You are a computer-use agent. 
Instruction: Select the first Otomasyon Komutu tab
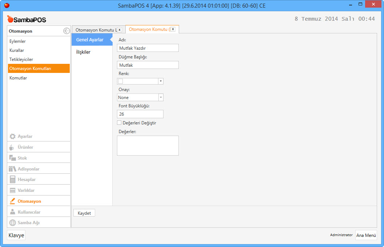click(x=95, y=30)
